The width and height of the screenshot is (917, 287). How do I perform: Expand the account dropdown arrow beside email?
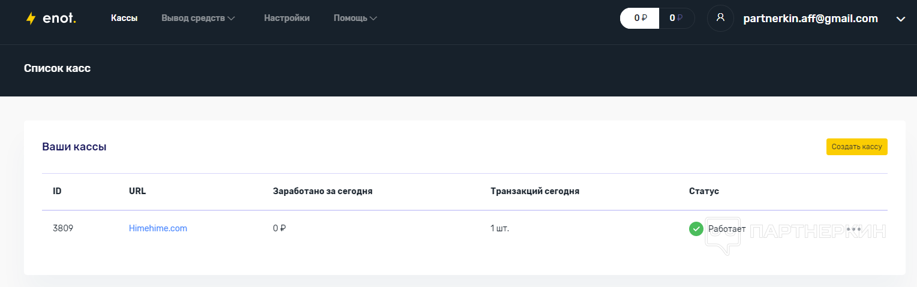coord(900,19)
